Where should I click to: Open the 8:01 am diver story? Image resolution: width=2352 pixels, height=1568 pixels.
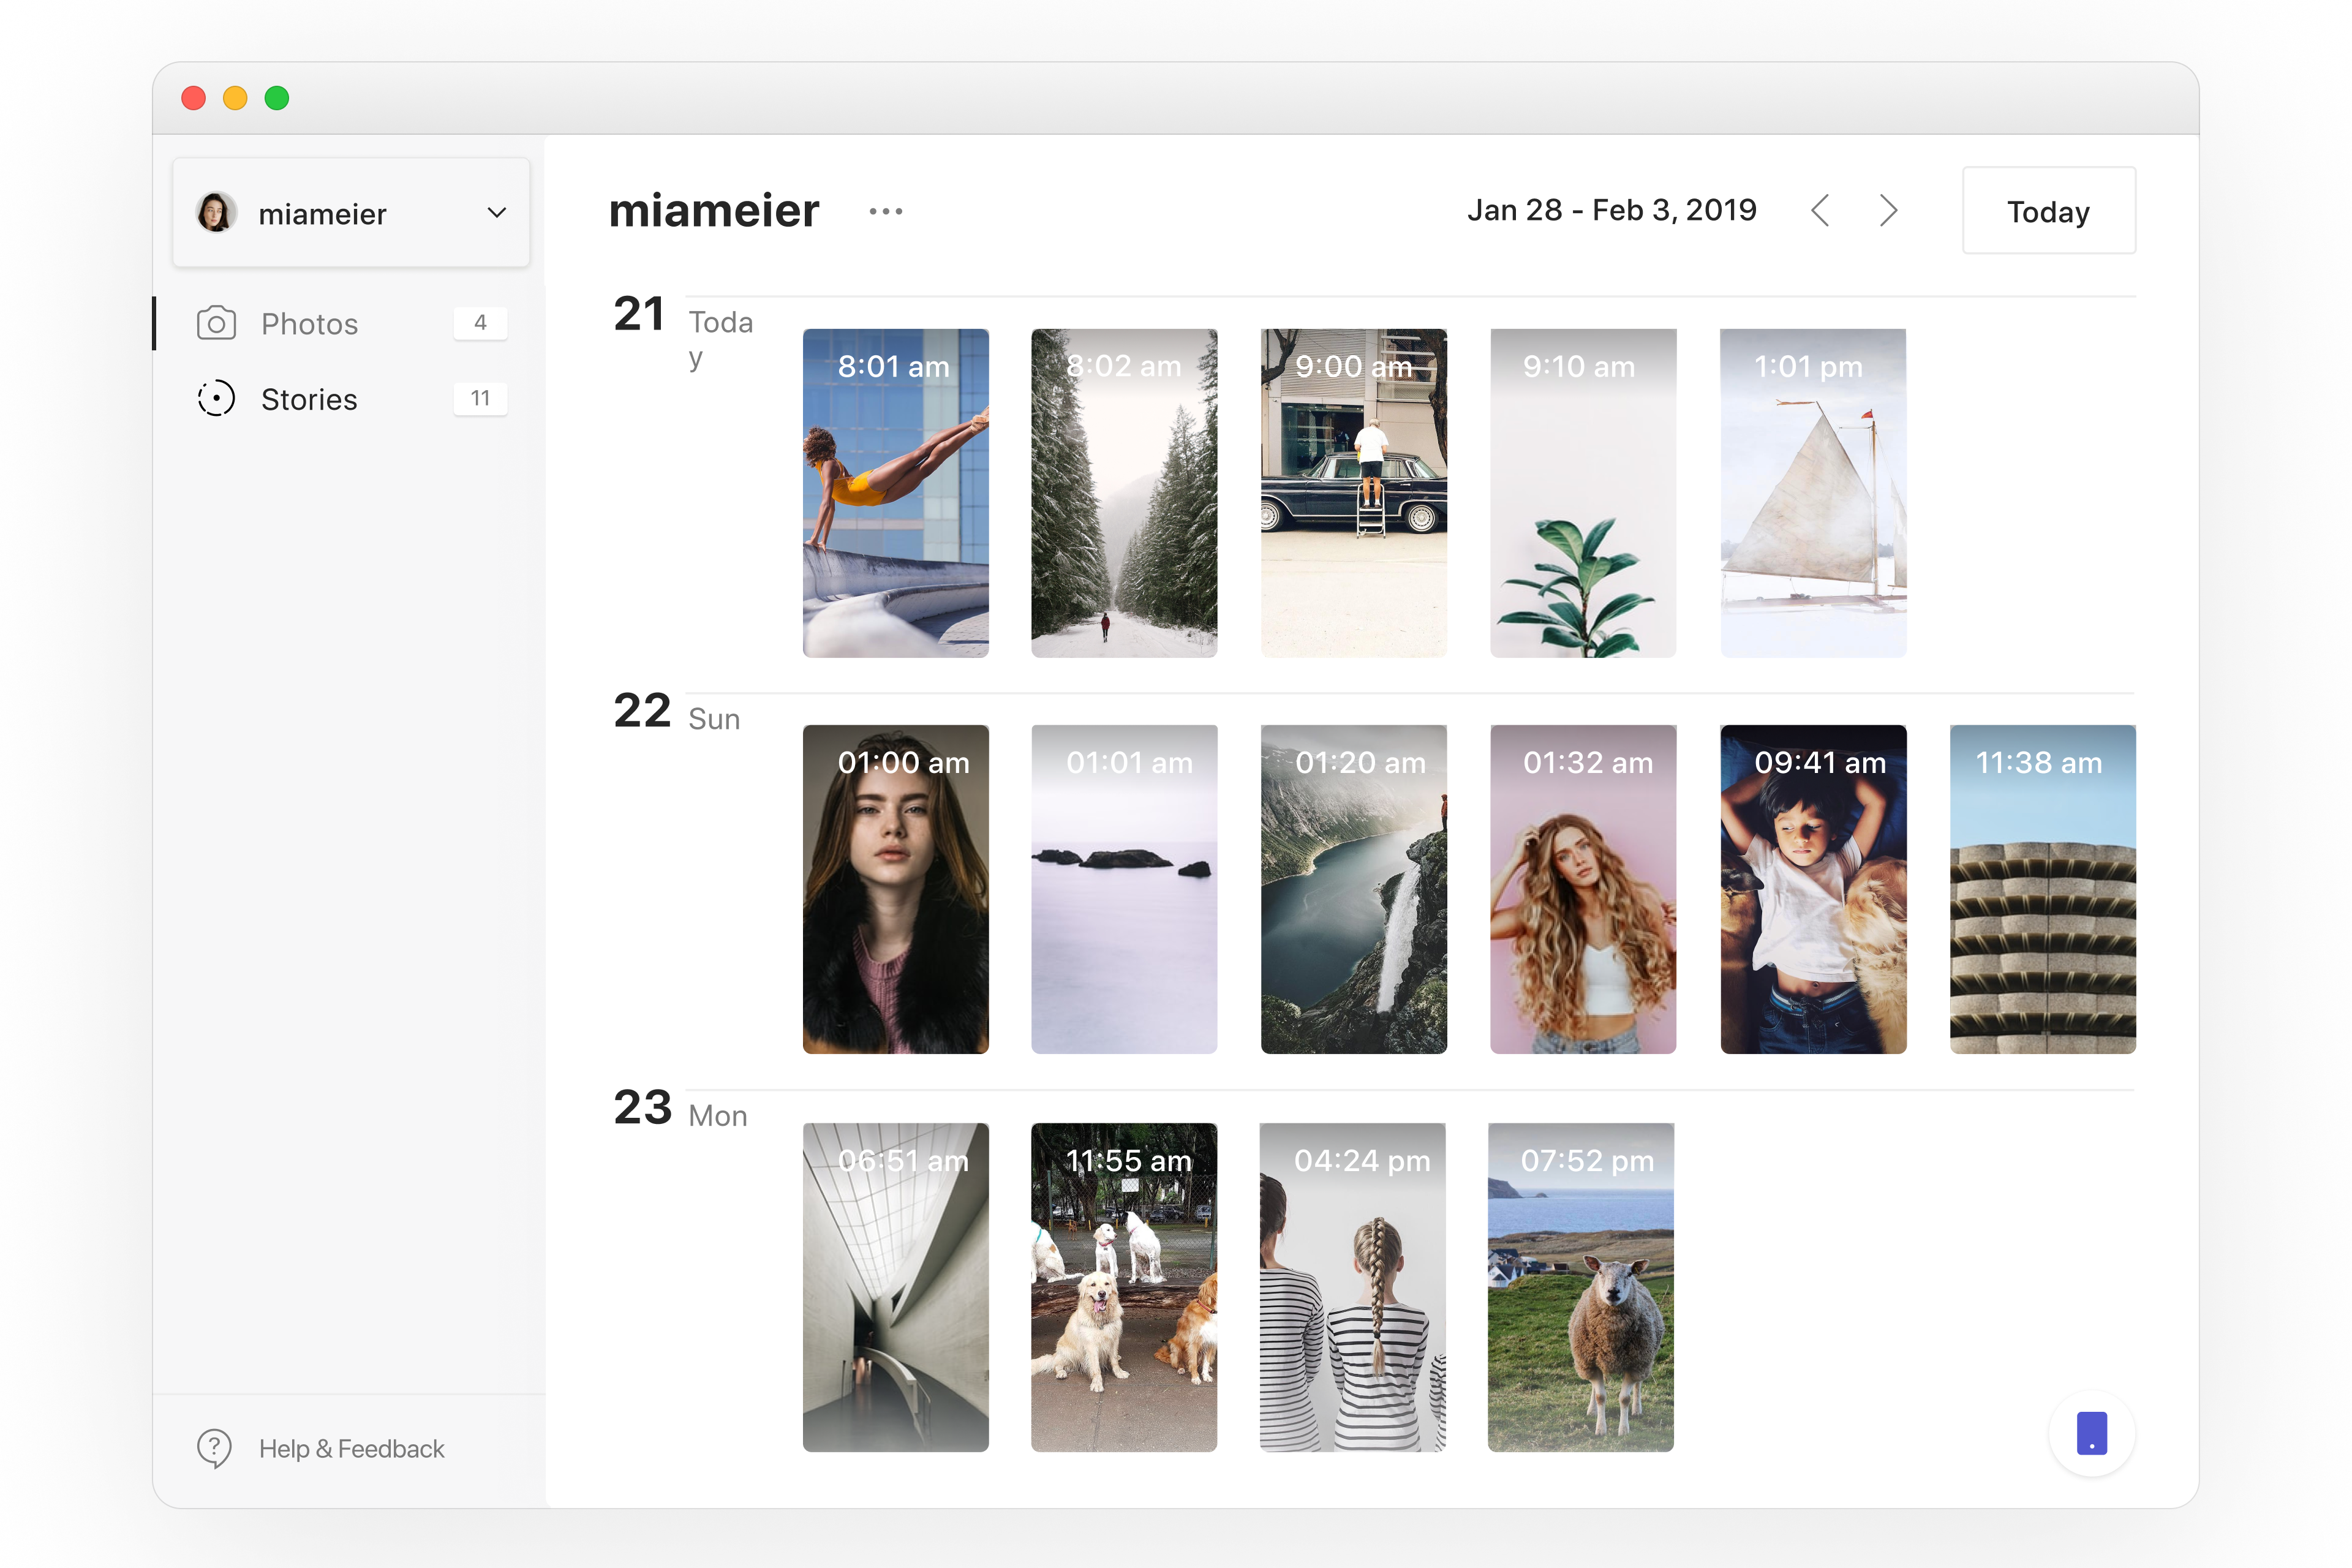(x=895, y=493)
